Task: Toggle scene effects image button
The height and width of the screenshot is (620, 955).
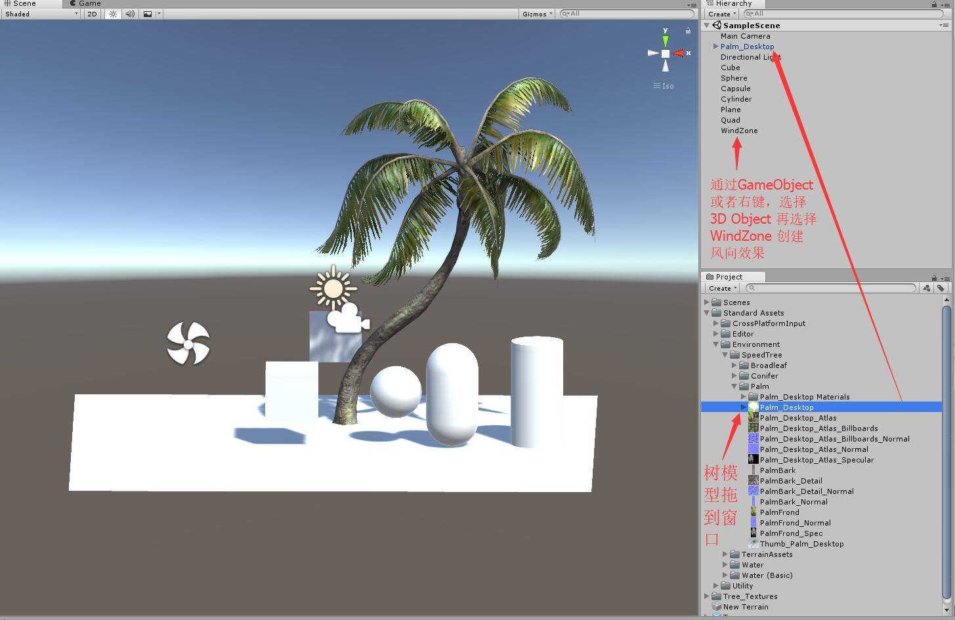Action: (x=147, y=14)
